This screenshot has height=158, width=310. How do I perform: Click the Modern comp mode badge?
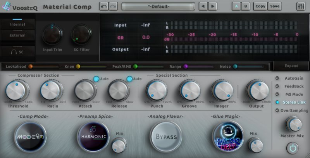tap(29, 137)
